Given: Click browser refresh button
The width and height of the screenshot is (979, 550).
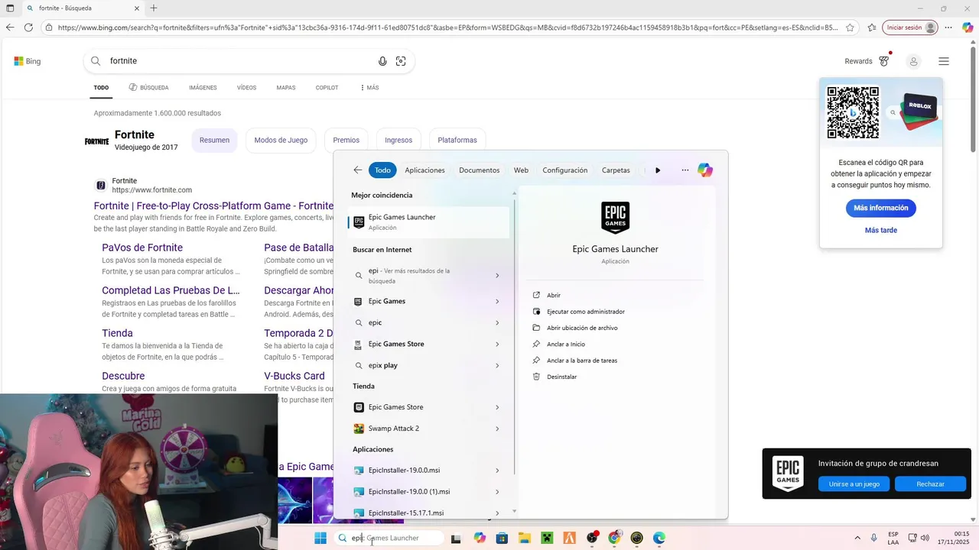Looking at the screenshot, I should (x=28, y=27).
